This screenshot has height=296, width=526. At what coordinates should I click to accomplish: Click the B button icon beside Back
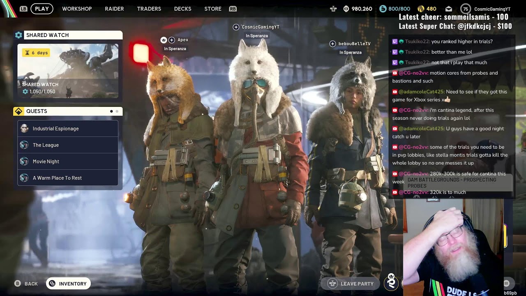coord(17,284)
